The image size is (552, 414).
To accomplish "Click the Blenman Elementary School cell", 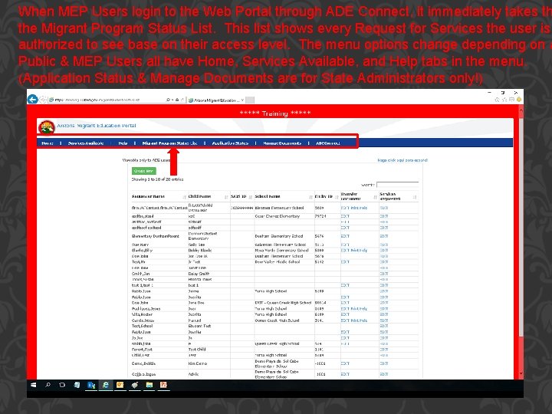I will (x=279, y=208).
